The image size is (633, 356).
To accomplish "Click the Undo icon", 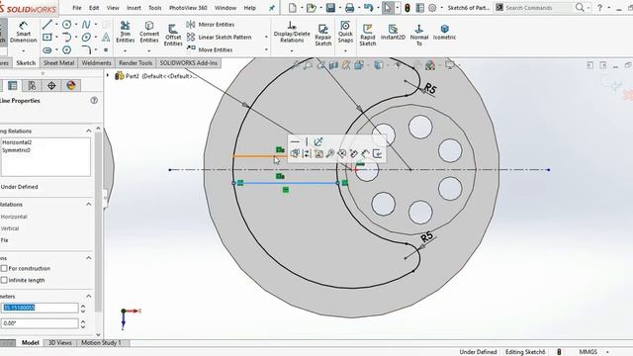I will pos(368,8).
